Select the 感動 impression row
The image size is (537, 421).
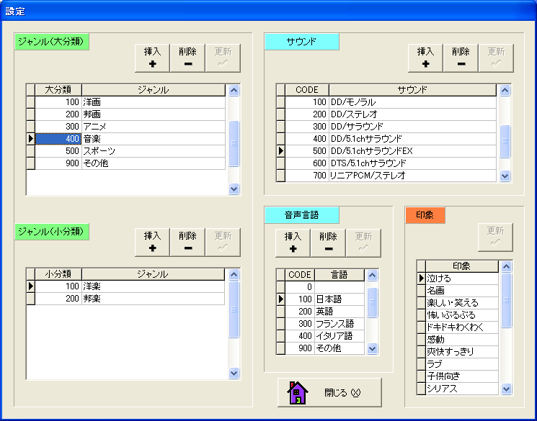[x=461, y=340]
